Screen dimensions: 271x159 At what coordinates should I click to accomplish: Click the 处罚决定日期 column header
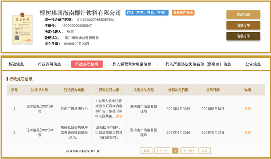coord(178,90)
